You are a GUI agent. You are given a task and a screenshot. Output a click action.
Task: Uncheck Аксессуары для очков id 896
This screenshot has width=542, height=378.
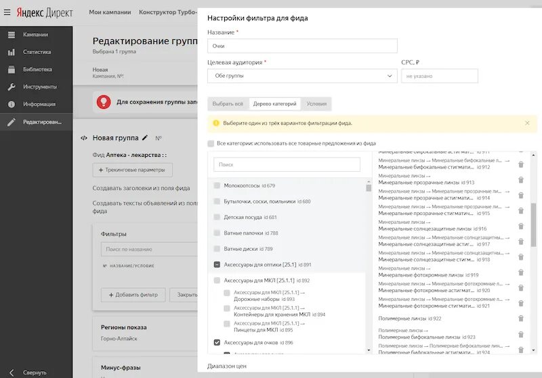217,343
